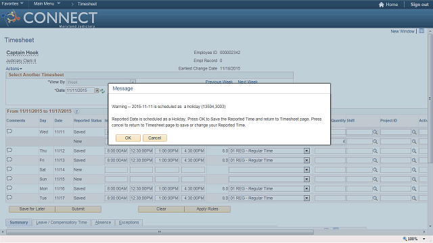This screenshot has height=243, width=433.
Task: Click the Clear button
Action: [x=161, y=209]
